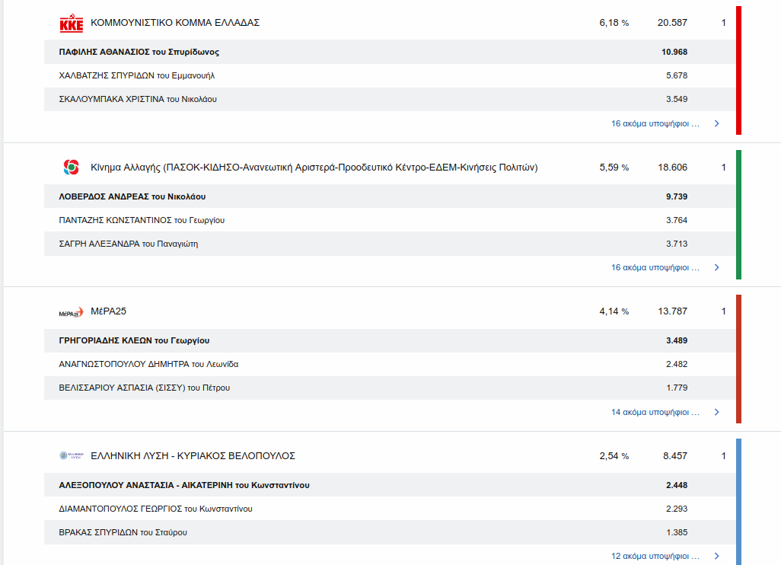This screenshot has height=565, width=781.
Task: Expand the chevron arrow under ΚΚΕ candidates
Action: click(x=717, y=123)
